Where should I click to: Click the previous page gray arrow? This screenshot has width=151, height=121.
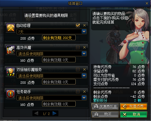click(36, 113)
